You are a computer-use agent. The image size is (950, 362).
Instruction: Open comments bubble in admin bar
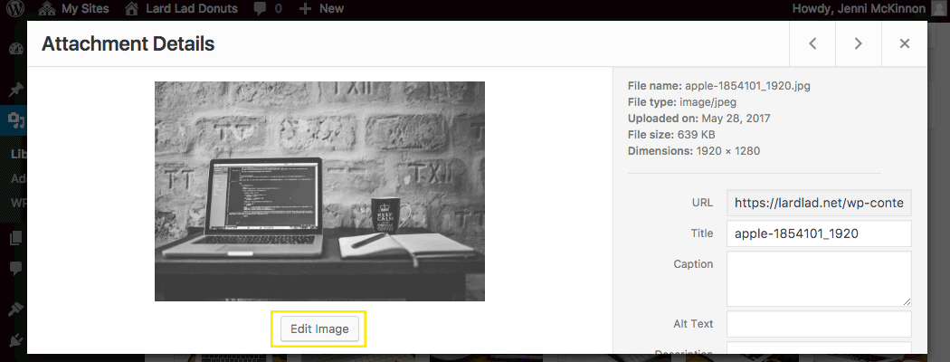point(268,8)
